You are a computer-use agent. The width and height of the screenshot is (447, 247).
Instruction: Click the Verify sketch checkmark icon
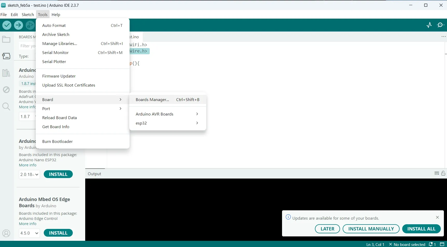point(7,25)
